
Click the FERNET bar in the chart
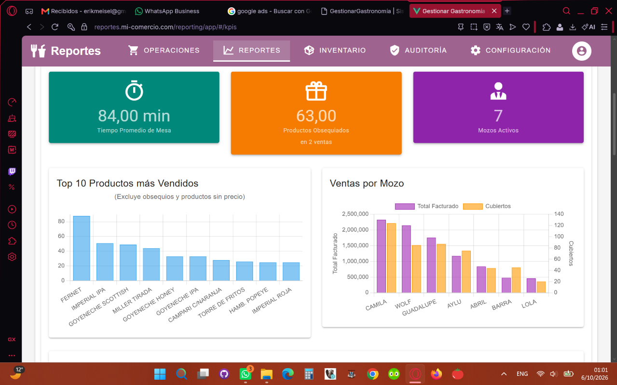pyautogui.click(x=82, y=248)
